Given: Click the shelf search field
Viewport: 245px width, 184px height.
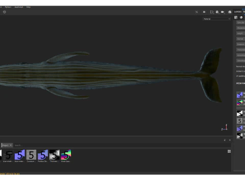Looking at the screenshot, I should pyautogui.click(x=122, y=145).
